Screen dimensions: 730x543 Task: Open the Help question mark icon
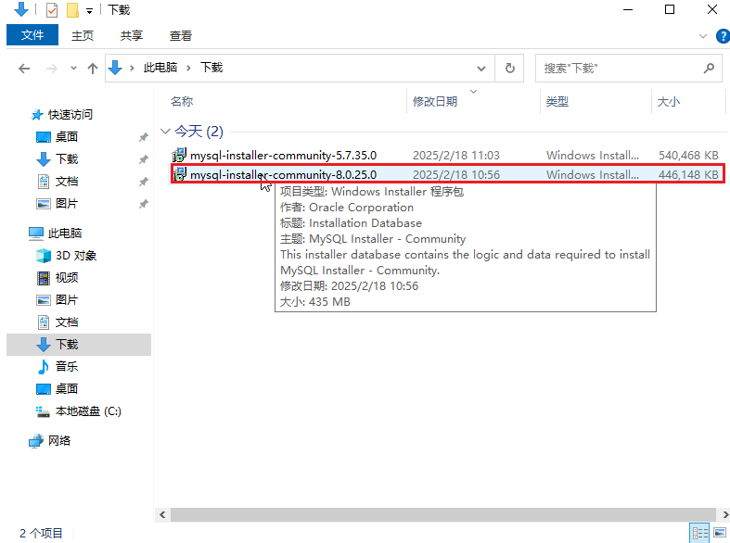(723, 36)
